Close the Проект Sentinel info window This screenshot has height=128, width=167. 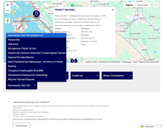113,10
